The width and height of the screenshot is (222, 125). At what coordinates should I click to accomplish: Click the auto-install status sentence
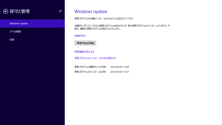tap(104, 19)
